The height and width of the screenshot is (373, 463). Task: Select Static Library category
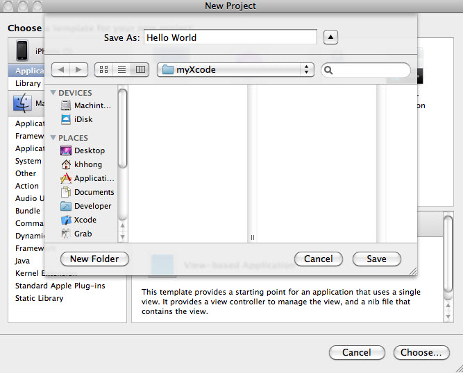(40, 298)
